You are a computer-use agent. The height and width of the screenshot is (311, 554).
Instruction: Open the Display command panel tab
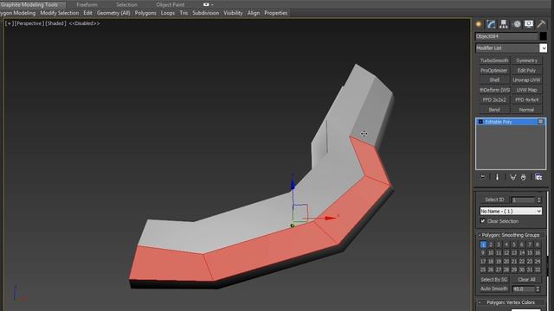click(x=529, y=24)
